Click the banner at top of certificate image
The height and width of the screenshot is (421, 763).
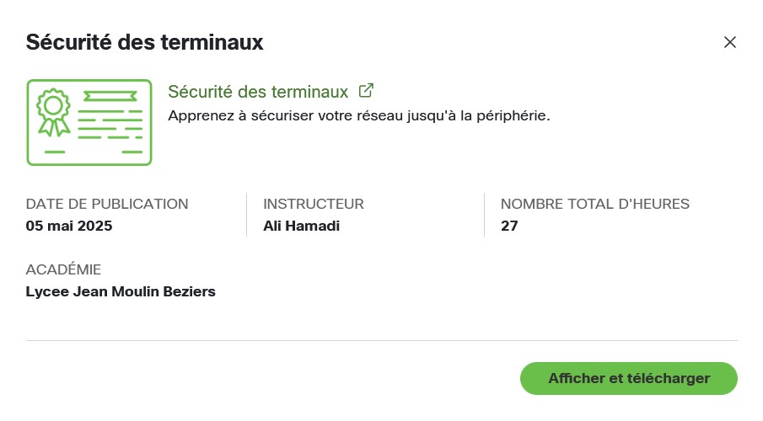point(110,94)
